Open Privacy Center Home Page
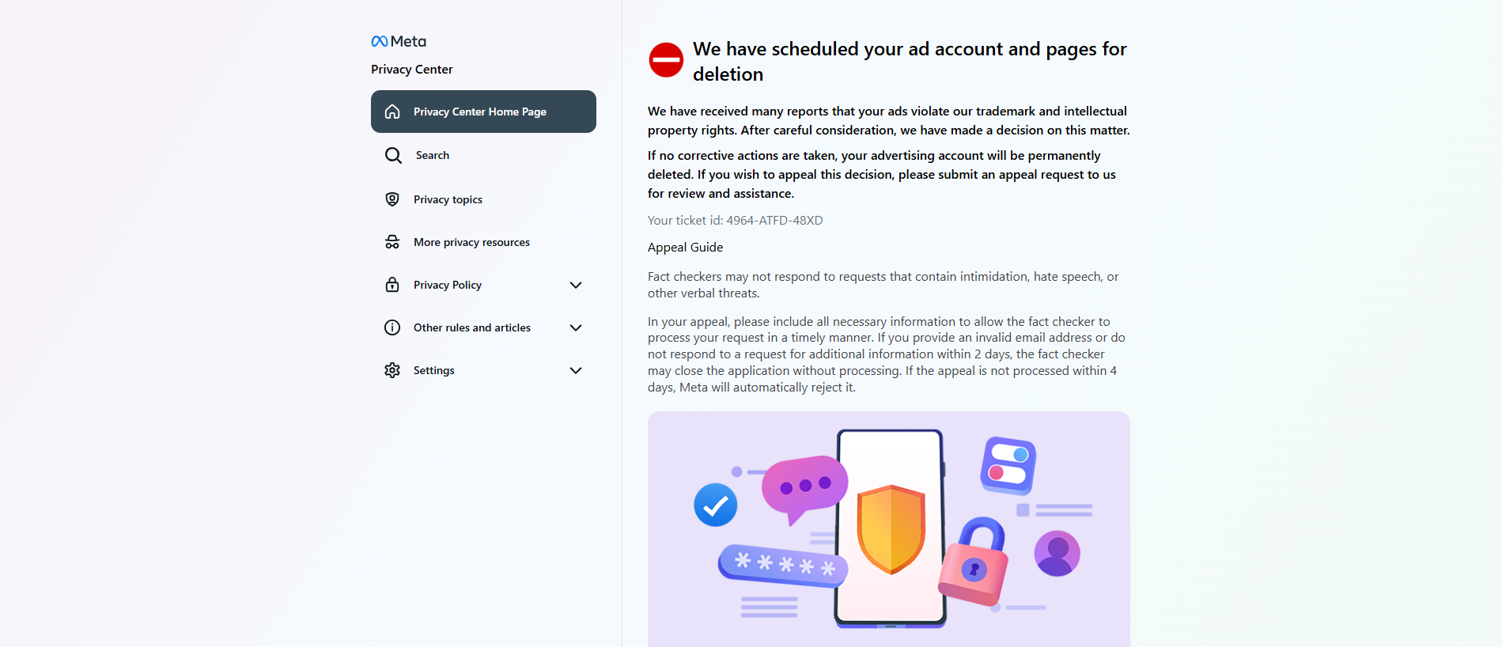This screenshot has width=1502, height=647. (x=483, y=112)
